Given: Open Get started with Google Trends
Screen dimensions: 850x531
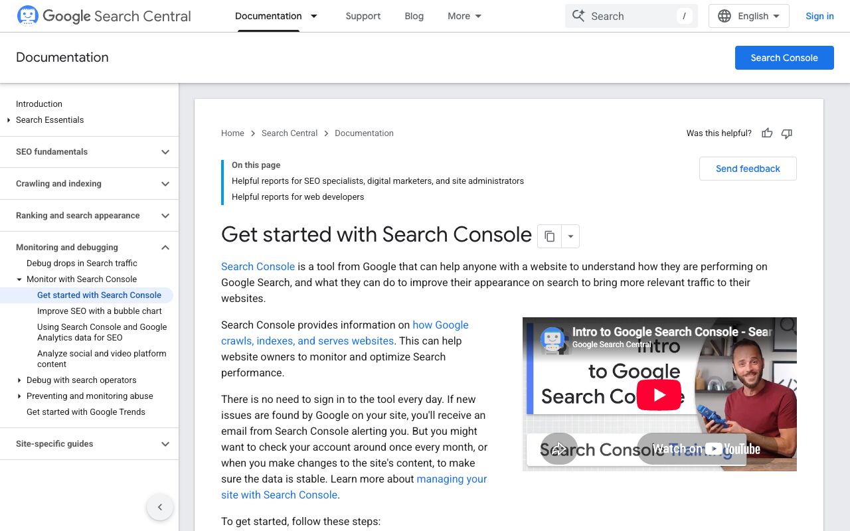Looking at the screenshot, I should 86,412.
